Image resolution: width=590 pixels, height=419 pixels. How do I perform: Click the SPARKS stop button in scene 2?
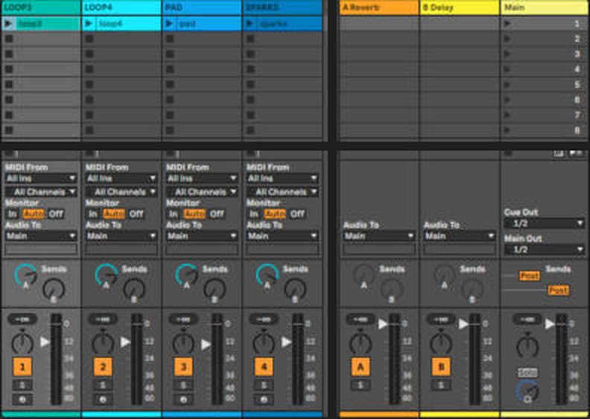coord(250,39)
